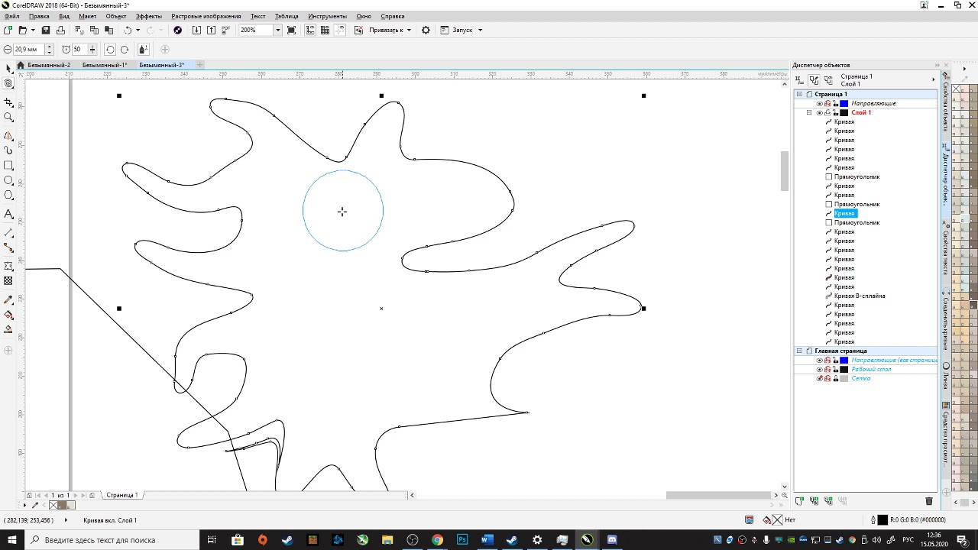The height and width of the screenshot is (550, 978).
Task: Click the brush size input field 20,9 мм
Action: pos(28,50)
